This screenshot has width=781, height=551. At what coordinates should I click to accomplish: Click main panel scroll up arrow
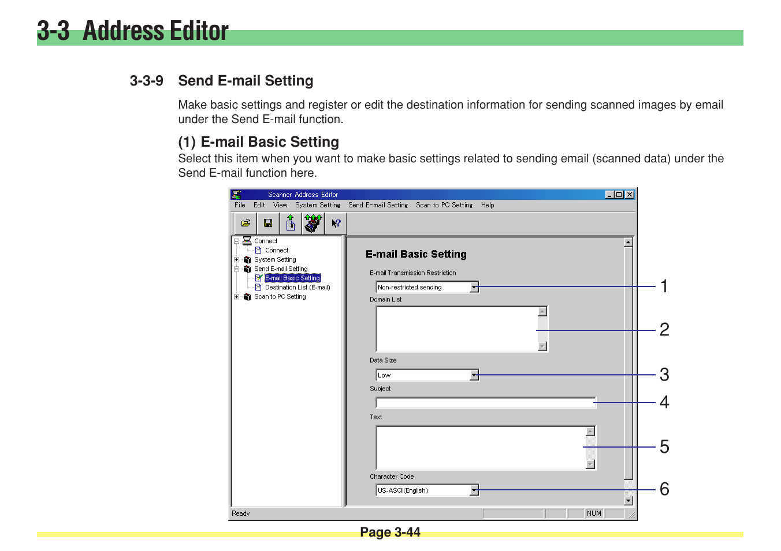628,243
